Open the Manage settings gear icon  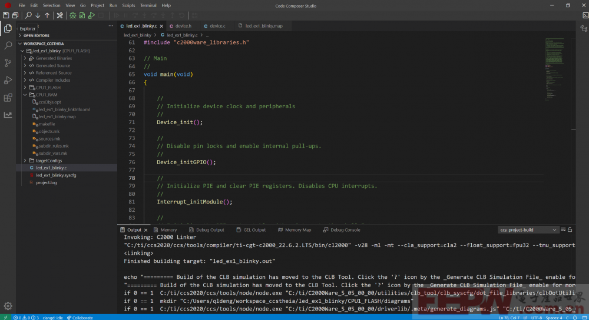pos(8,306)
